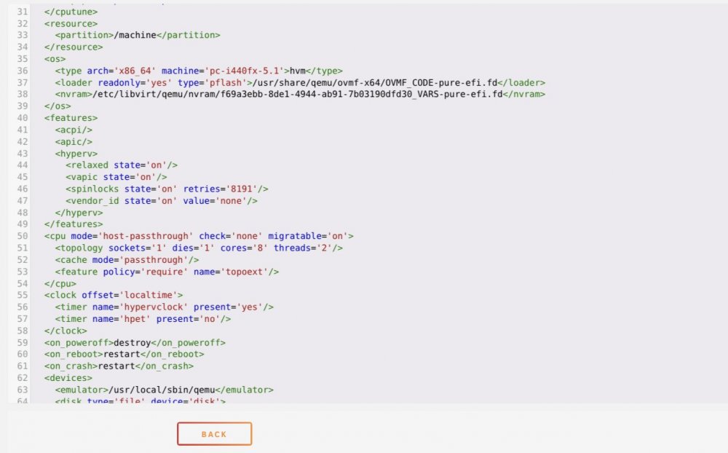Select the type arch='x86_64' line
This screenshot has height=453, width=728.
(x=199, y=71)
